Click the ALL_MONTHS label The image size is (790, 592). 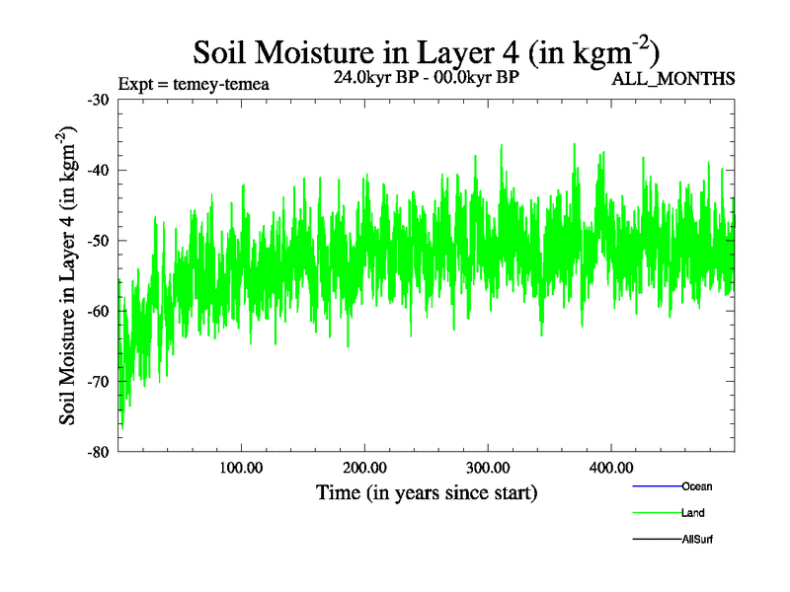[x=673, y=79]
